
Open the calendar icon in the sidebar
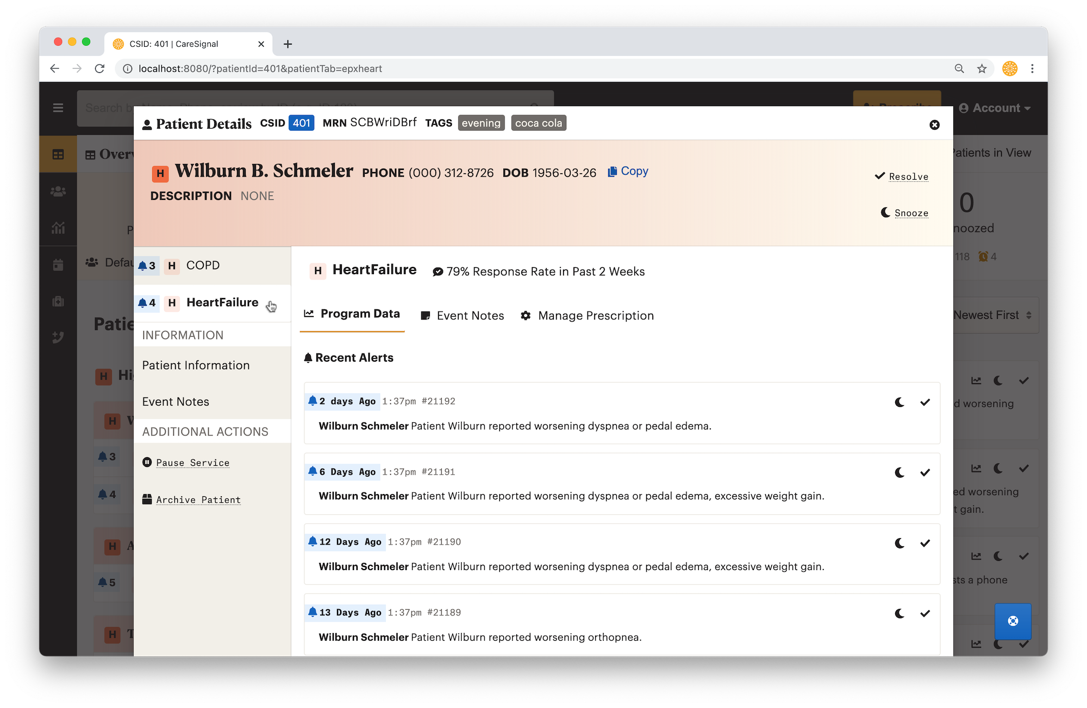58,265
